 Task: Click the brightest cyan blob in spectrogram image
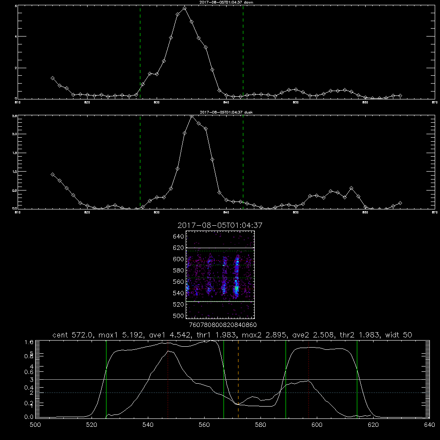coord(237,288)
